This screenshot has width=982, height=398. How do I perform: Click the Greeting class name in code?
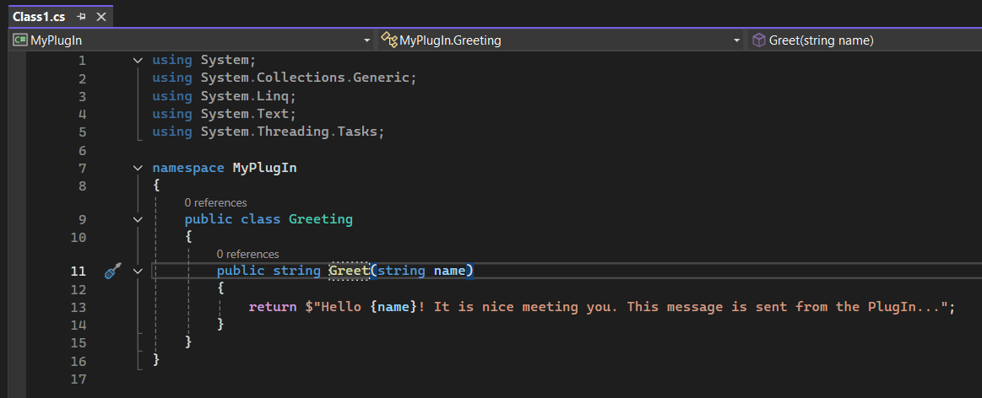[320, 219]
